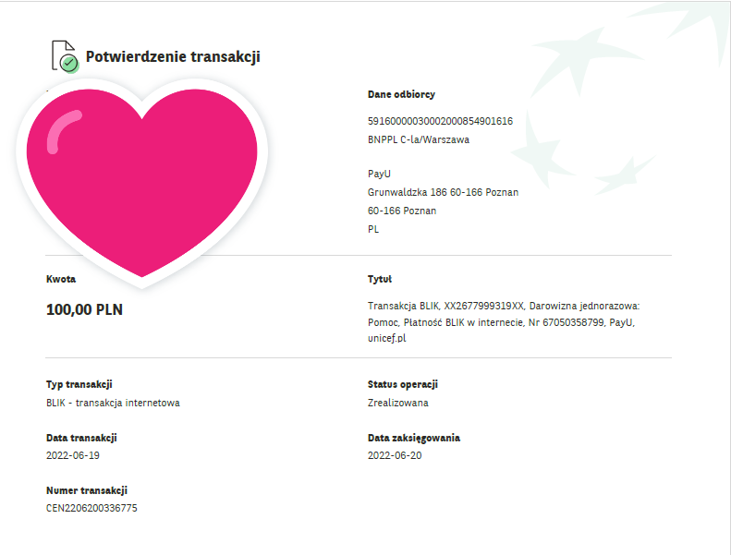The width and height of the screenshot is (731, 555).
Task: Click the document confirmation checkmark icon
Action: click(65, 56)
